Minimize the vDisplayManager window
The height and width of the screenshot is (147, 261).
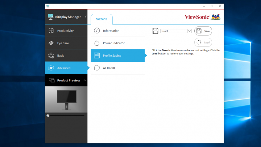pos(204,6)
